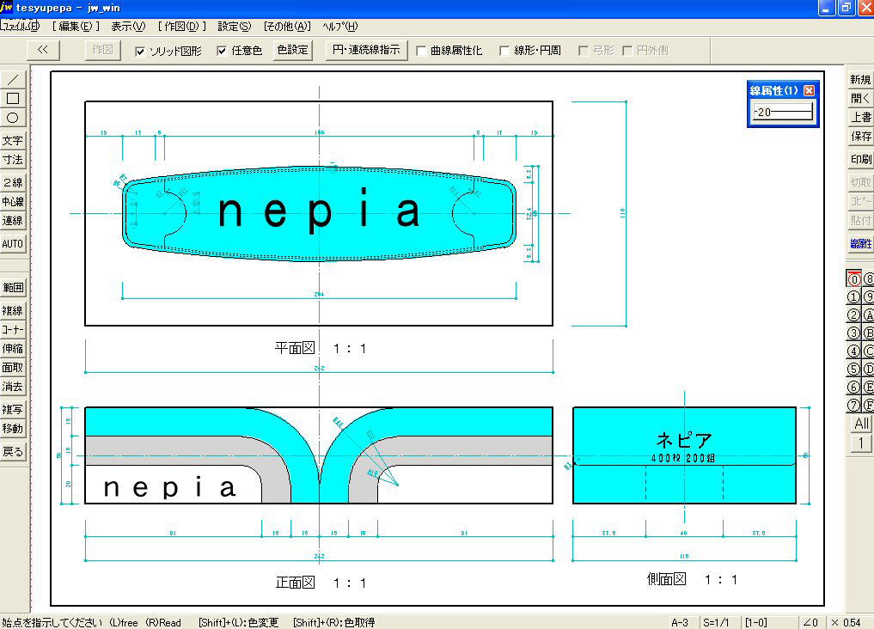
Task: Open the 作図(D) menu
Action: tap(181, 26)
